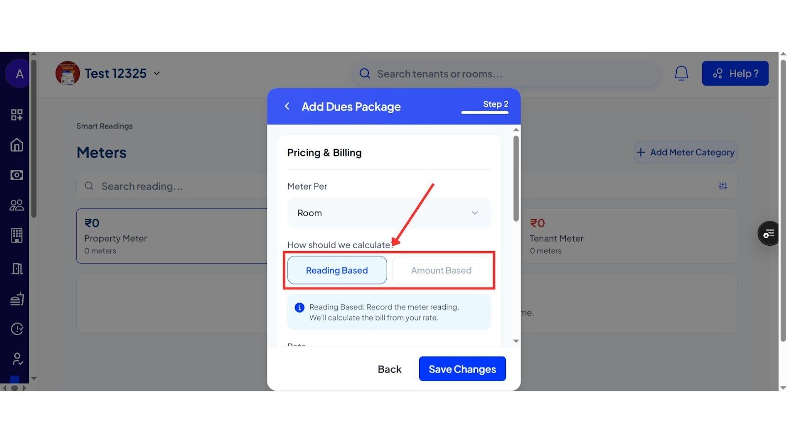Viewport: 788px width, 443px height.
Task: Click the building icon in sidebar
Action: 17,235
